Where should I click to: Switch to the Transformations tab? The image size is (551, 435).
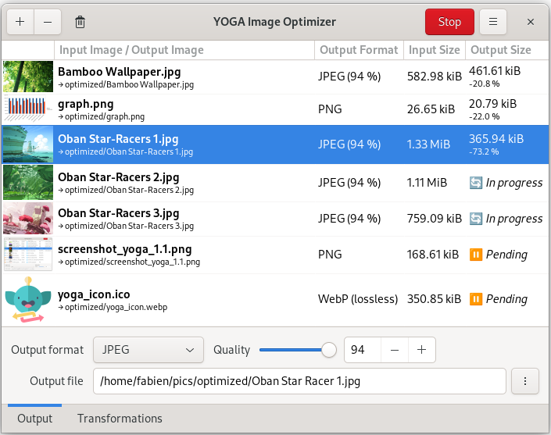point(120,419)
